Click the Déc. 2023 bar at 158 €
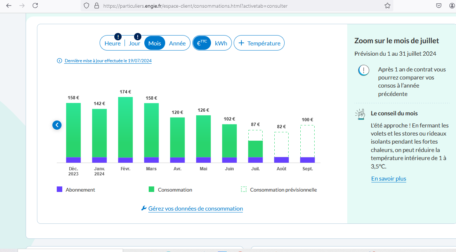Screen dimensions: 456x252 [x=73, y=133]
